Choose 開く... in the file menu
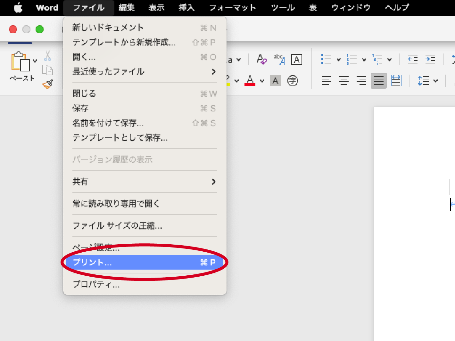Screen dimensions: 455x341 coord(145,57)
